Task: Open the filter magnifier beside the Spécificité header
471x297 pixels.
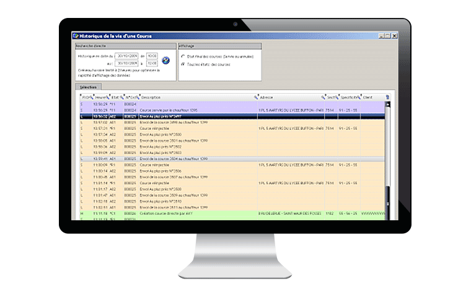Action: point(359,97)
